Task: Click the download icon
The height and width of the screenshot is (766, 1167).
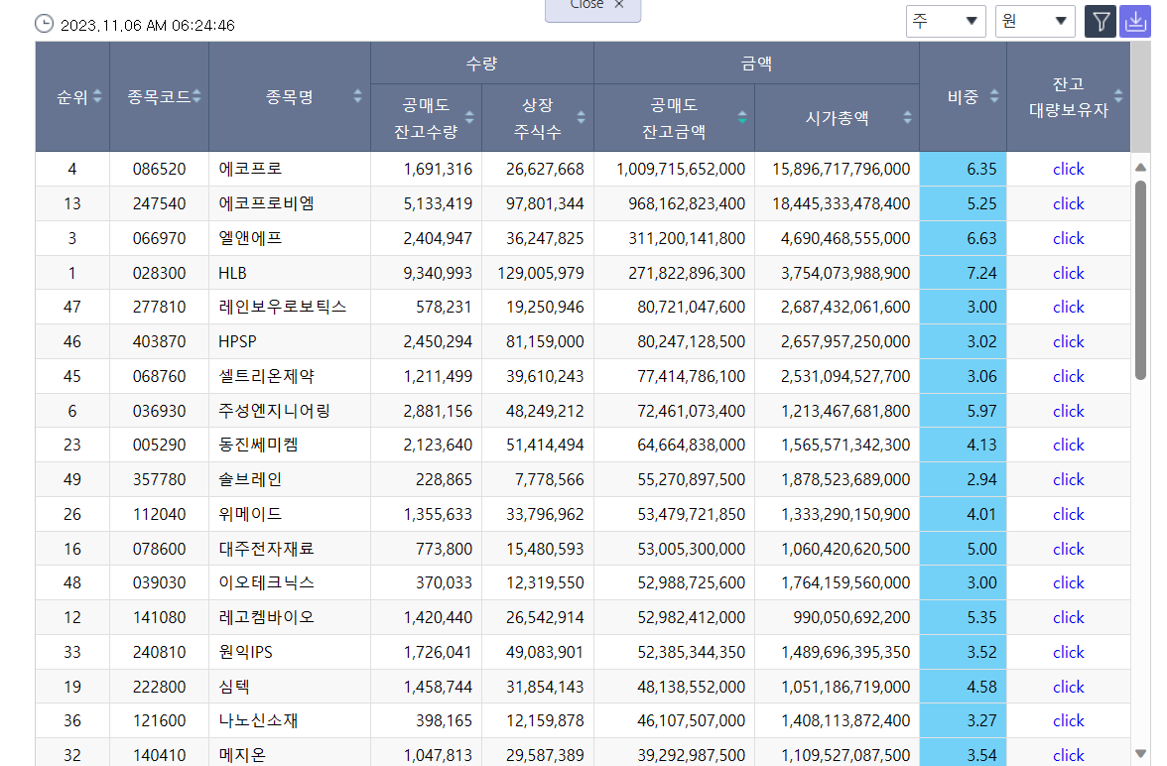Action: point(1135,21)
